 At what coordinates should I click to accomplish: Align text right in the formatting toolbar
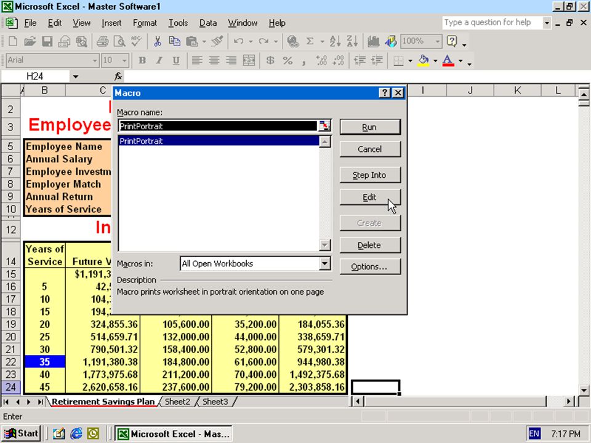coord(231,60)
